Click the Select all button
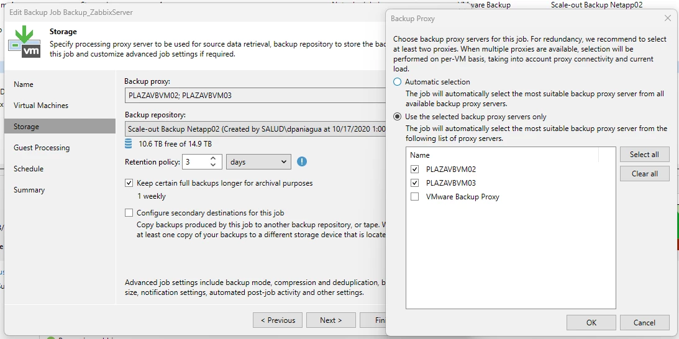The height and width of the screenshot is (339, 679). (x=644, y=155)
